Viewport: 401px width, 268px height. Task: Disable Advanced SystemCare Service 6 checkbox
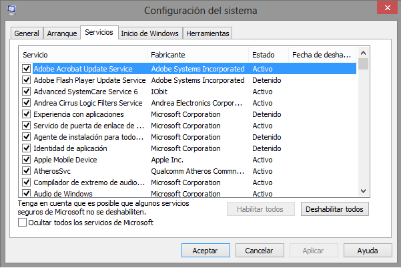point(26,91)
